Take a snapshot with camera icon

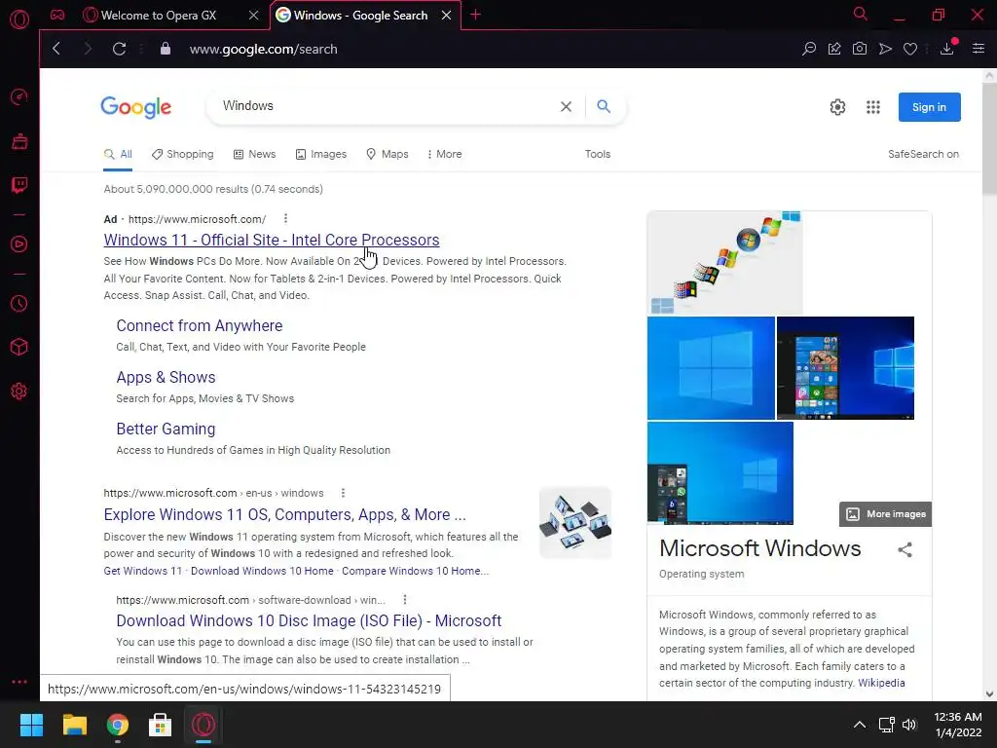tap(860, 49)
